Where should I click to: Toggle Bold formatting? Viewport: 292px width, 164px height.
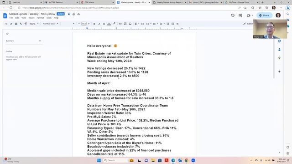click(x=94, y=24)
